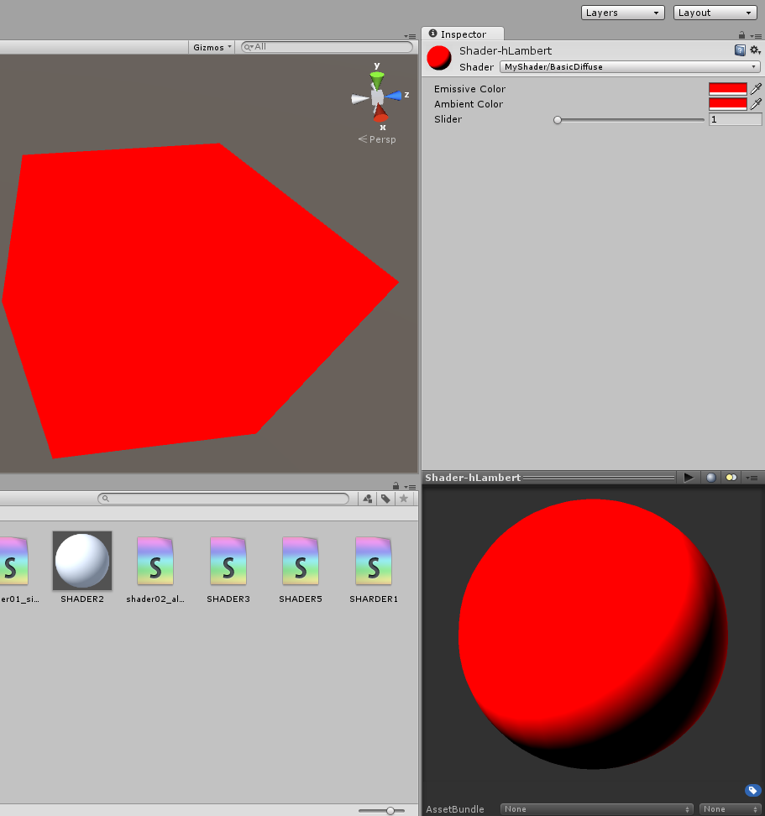765x816 pixels.
Task: Open the Emissive Color swatch
Action: [727, 89]
